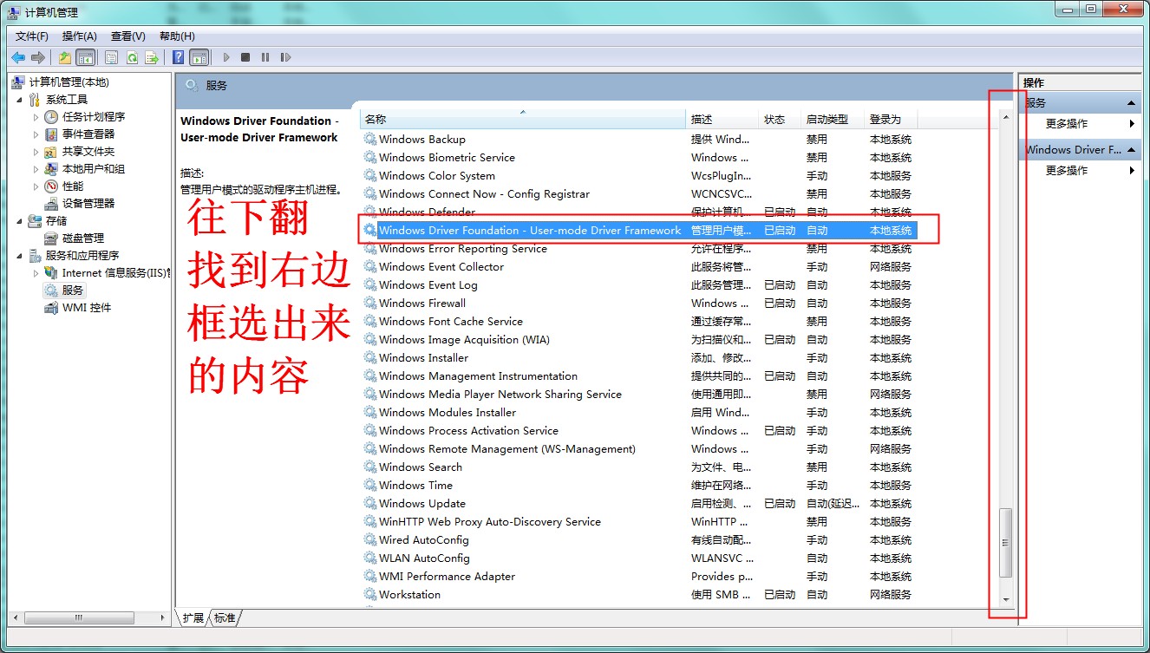Refresh the services list via toolbar
Screen dimensions: 1150x653
(x=132, y=57)
